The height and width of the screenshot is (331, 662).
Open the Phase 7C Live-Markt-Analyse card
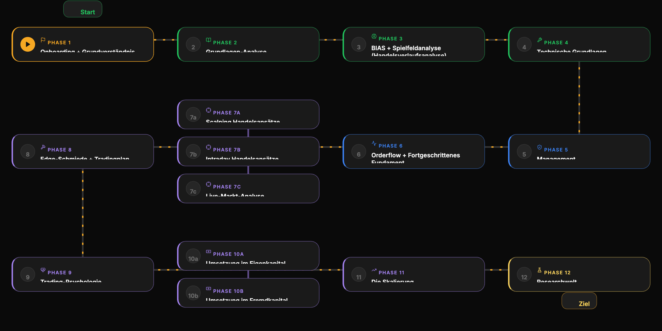(x=248, y=189)
